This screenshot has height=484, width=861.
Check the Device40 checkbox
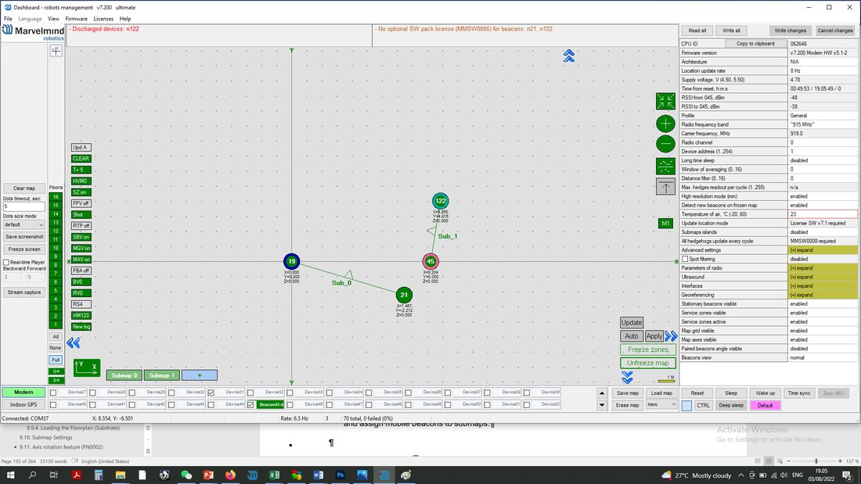coord(53,404)
